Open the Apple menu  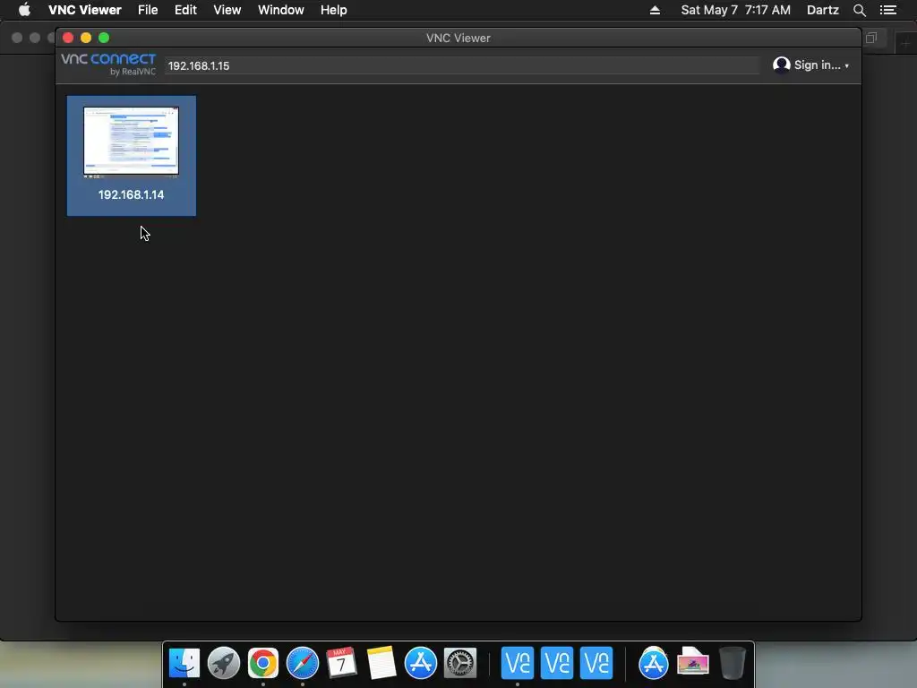[24, 10]
